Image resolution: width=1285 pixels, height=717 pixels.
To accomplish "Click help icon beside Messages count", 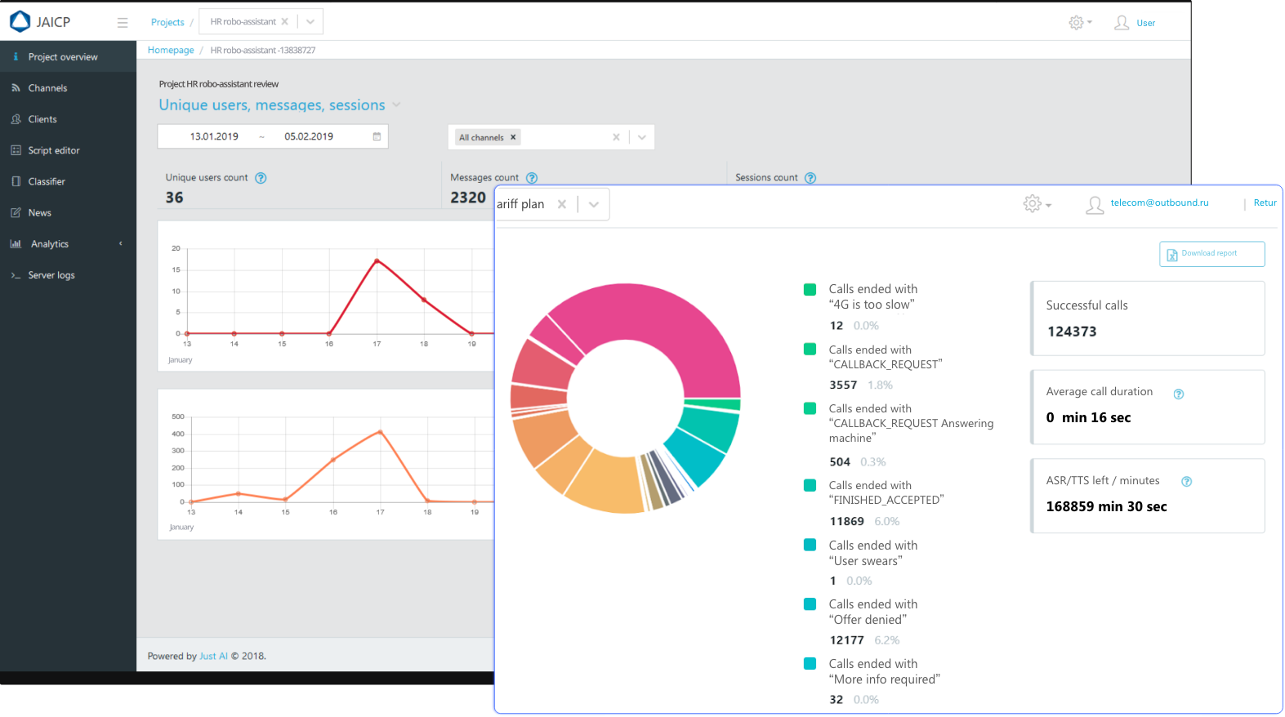I will click(x=532, y=178).
